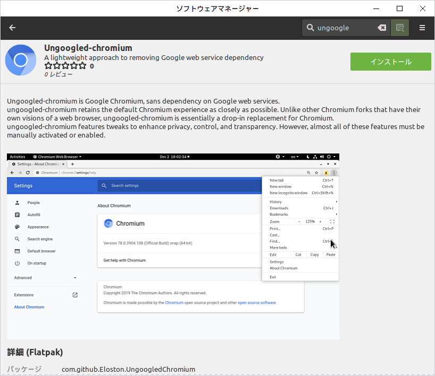
Task: Click the Ungoogled-chromium app icon
Action: 21,60
